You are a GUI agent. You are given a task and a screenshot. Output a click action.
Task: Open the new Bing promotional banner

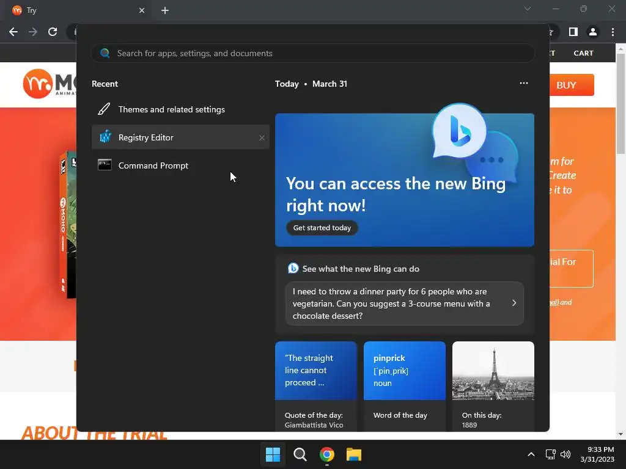(405, 180)
